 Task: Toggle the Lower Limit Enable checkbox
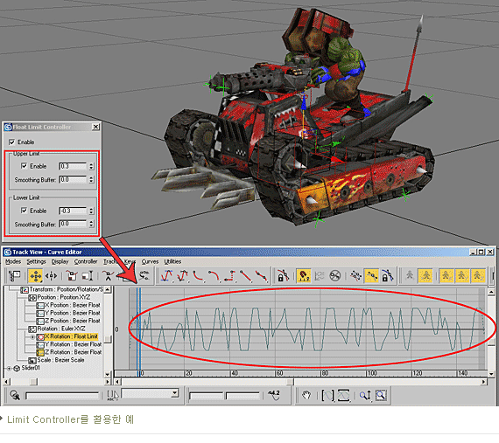24,211
